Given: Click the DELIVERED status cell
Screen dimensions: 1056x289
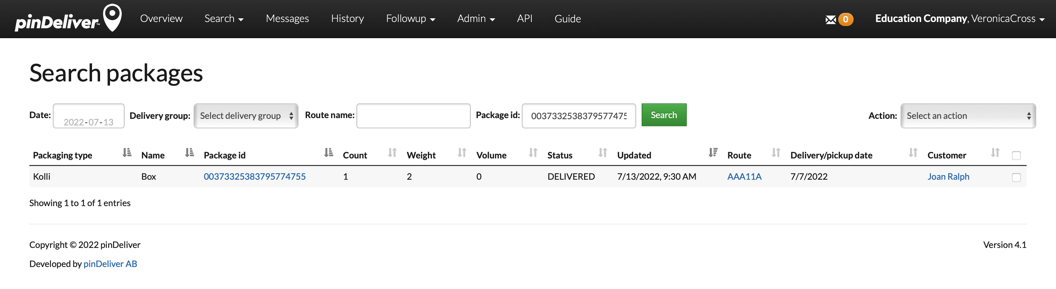Looking at the screenshot, I should pos(571,176).
